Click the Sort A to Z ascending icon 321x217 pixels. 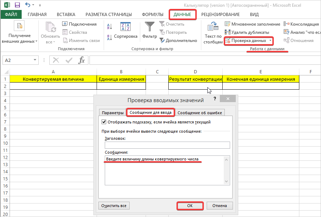click(x=109, y=26)
